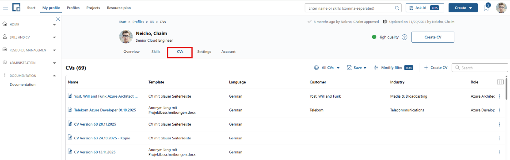Click the save disk icon

coord(349,68)
